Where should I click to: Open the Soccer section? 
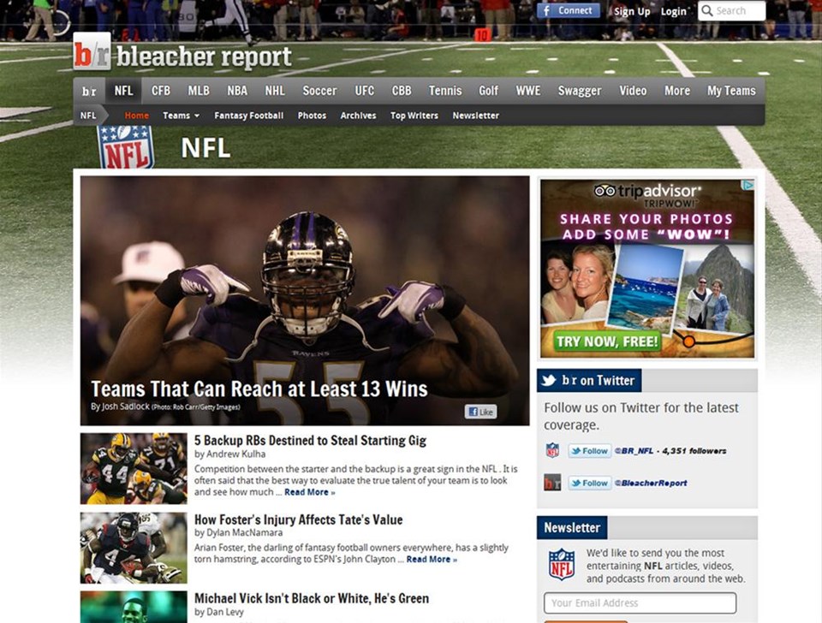pos(319,91)
